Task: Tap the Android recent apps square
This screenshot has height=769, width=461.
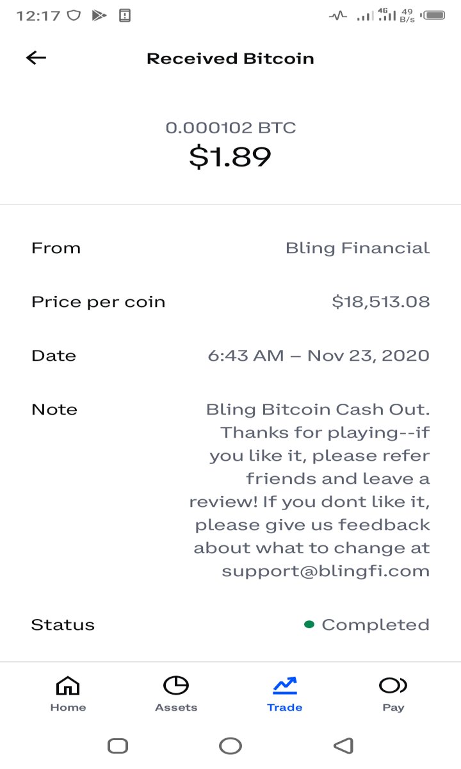Action: coord(118,745)
